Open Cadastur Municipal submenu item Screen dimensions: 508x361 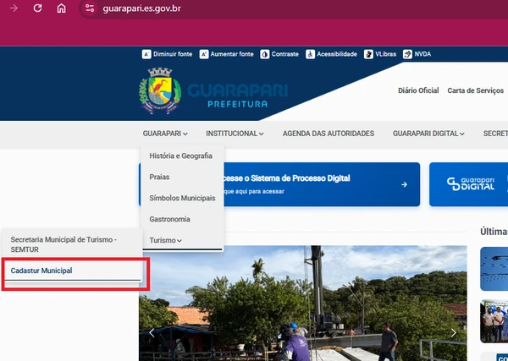[x=73, y=271]
